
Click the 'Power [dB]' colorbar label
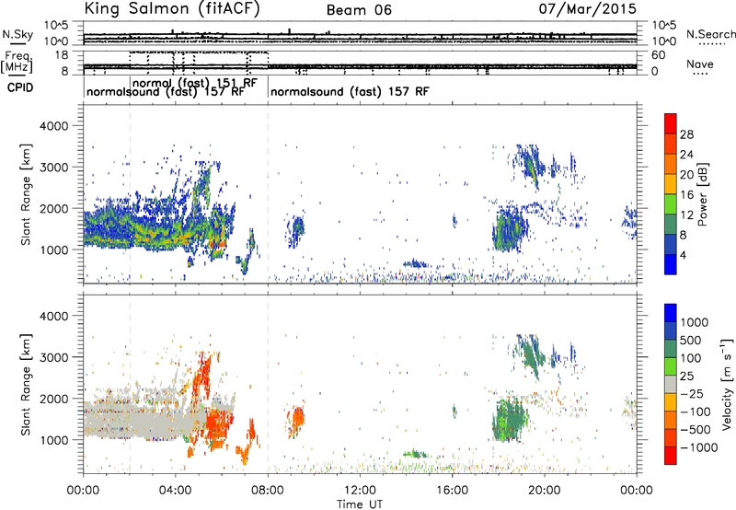[703, 194]
